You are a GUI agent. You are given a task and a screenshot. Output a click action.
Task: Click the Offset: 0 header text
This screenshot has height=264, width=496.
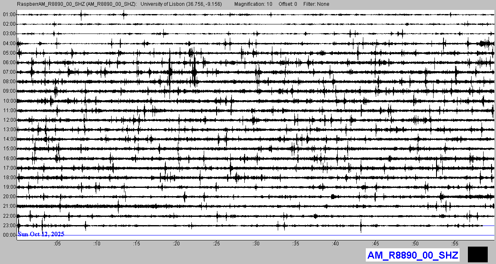[288, 4]
